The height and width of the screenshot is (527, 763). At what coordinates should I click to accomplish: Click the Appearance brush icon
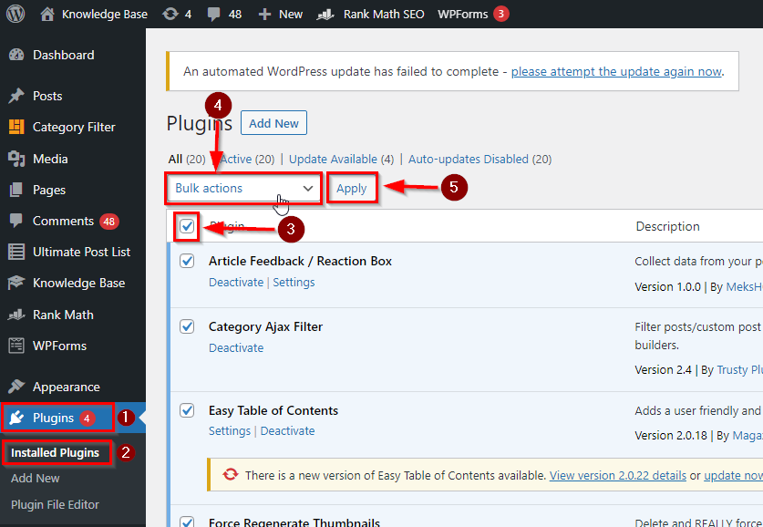[16, 387]
